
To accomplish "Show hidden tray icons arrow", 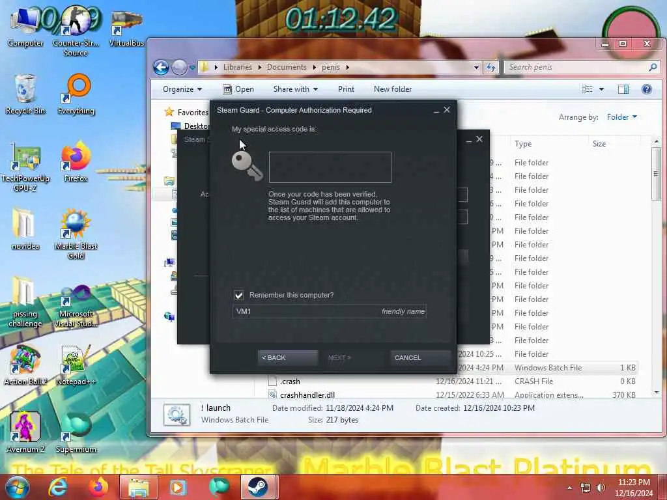I will (569, 488).
